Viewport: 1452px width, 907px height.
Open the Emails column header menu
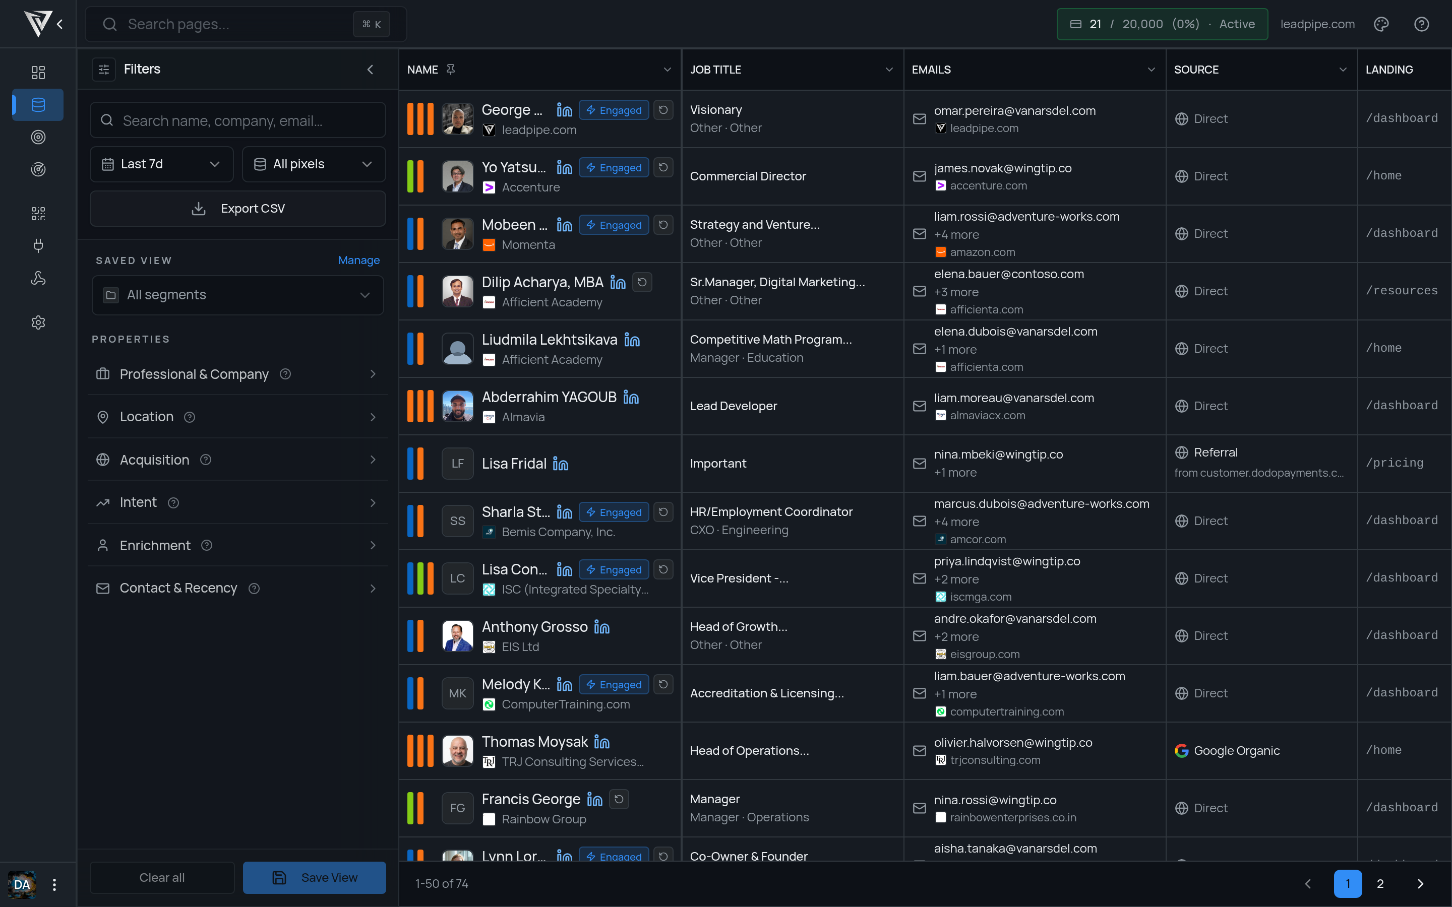(1152, 70)
